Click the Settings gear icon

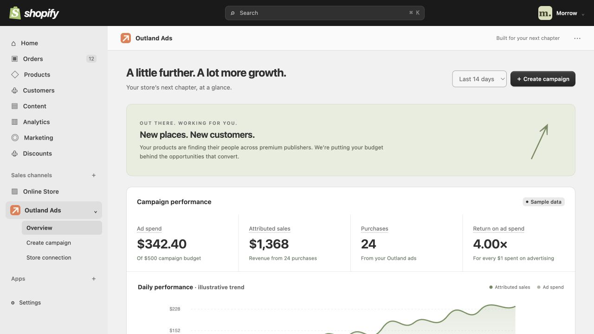pos(13,303)
